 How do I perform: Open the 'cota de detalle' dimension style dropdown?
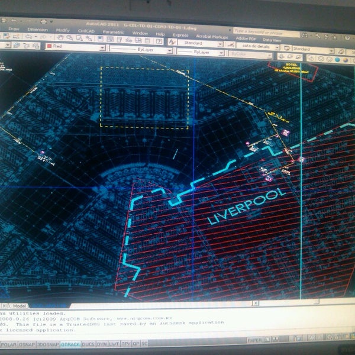click(x=259, y=46)
